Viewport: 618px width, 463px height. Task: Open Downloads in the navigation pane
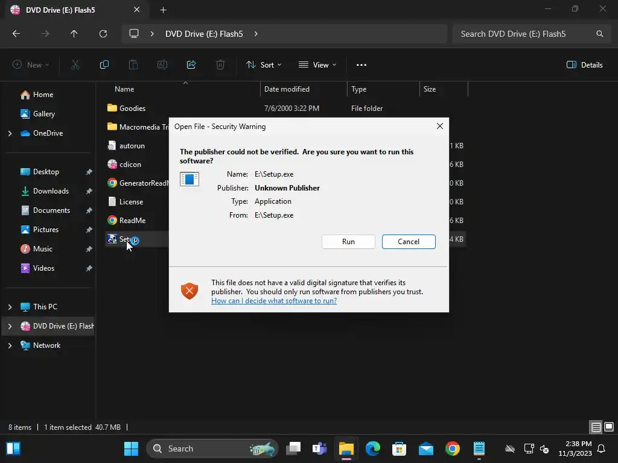(51, 191)
